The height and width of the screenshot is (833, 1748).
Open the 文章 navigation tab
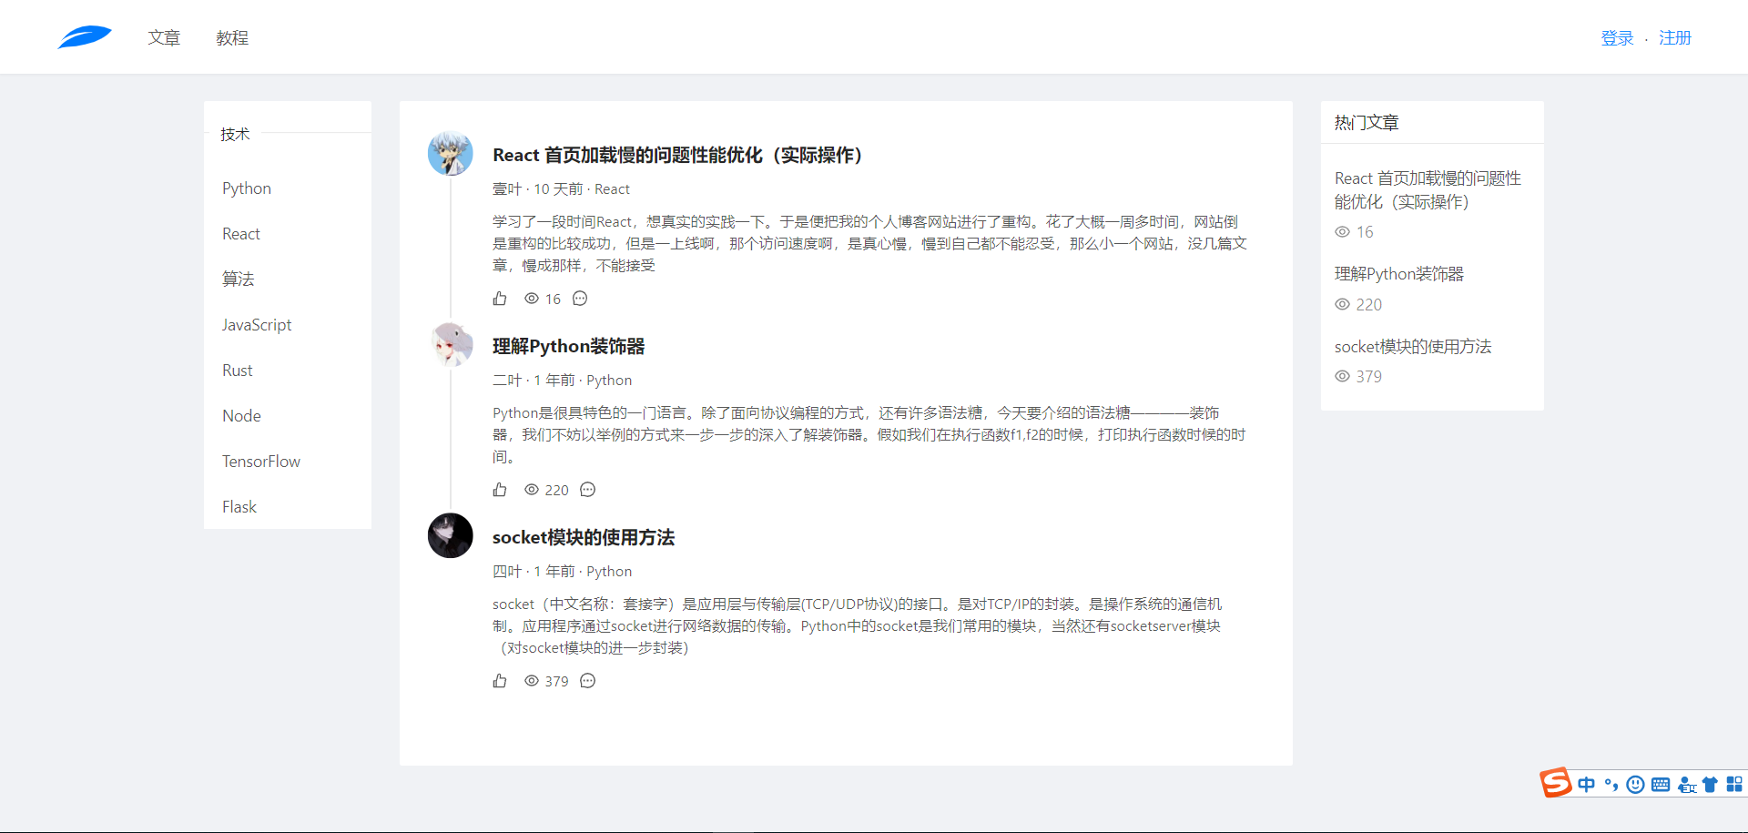(x=164, y=37)
